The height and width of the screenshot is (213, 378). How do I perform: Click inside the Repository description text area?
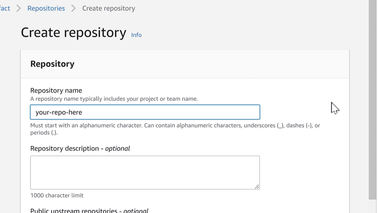(x=145, y=172)
